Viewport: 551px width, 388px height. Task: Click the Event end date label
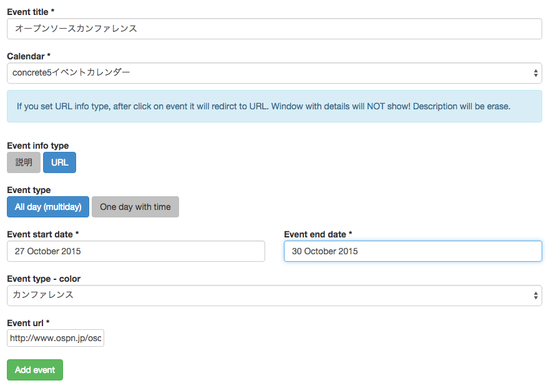(318, 234)
